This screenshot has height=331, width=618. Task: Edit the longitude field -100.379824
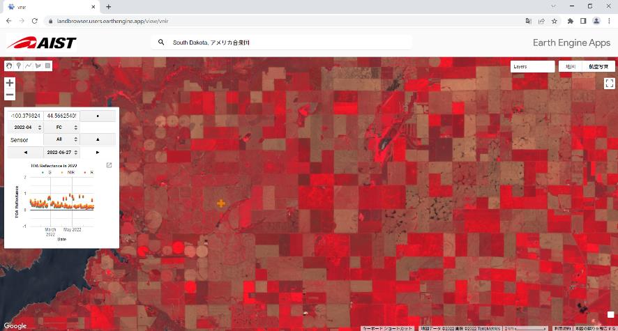[25, 116]
